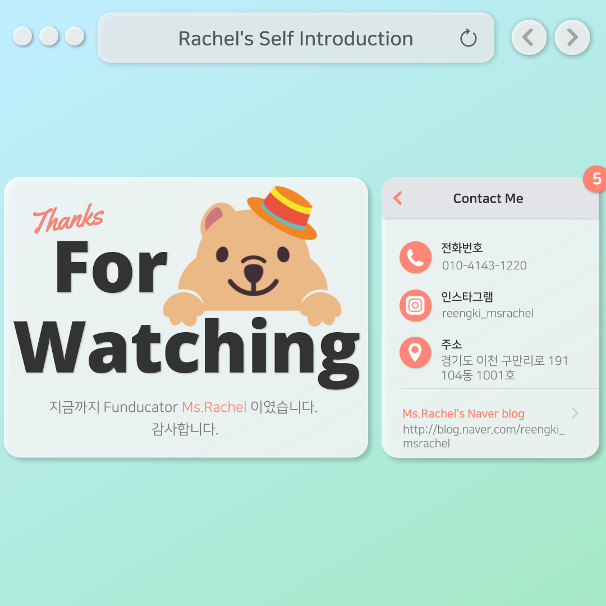Image resolution: width=606 pixels, height=606 pixels.
Task: Click the blog.naver.com/reengki_msrachel URL
Action: tap(484, 437)
